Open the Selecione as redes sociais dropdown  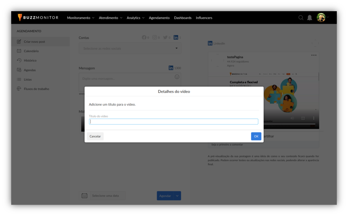coord(130,48)
